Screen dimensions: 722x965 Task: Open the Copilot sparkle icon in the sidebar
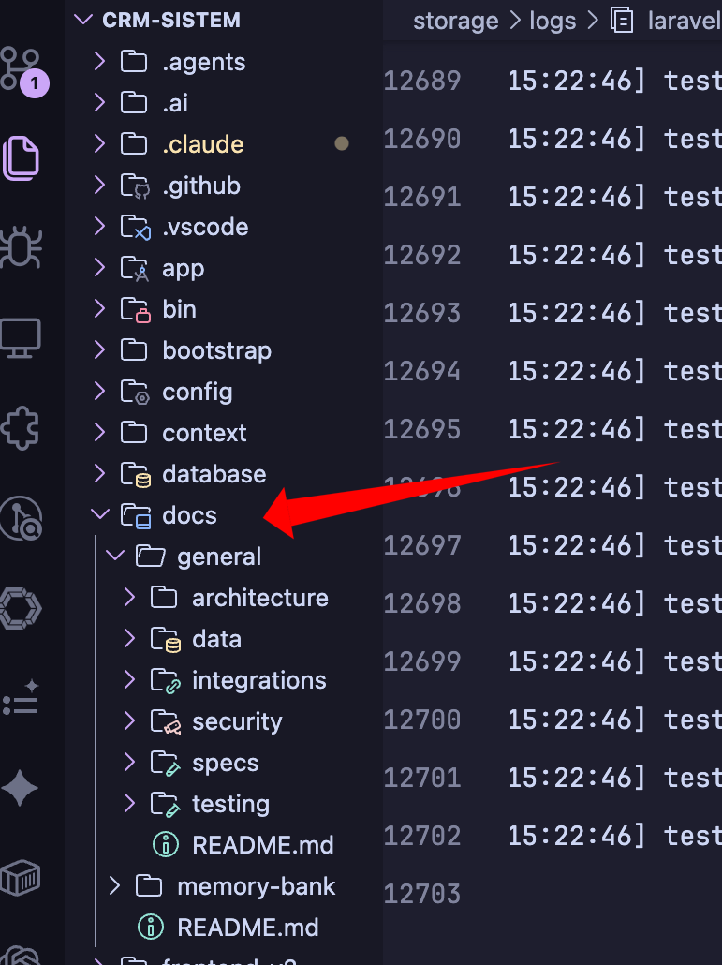coord(21,787)
